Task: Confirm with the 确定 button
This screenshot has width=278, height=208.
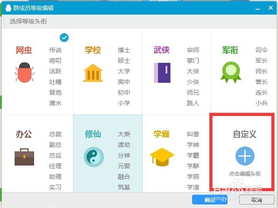Action: pos(210,200)
